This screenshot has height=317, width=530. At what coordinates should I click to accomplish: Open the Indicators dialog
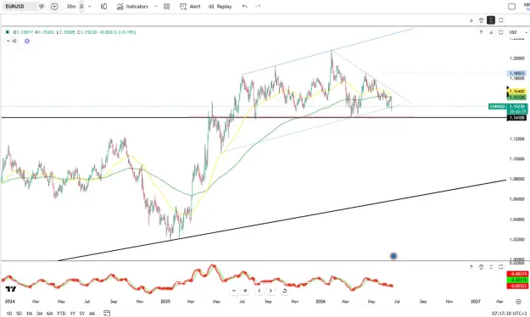(x=132, y=7)
